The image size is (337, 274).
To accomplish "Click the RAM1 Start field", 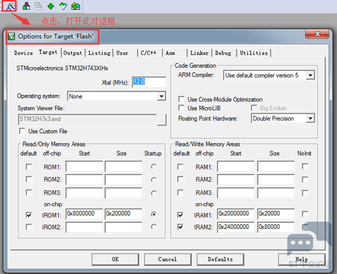I will (236, 166).
